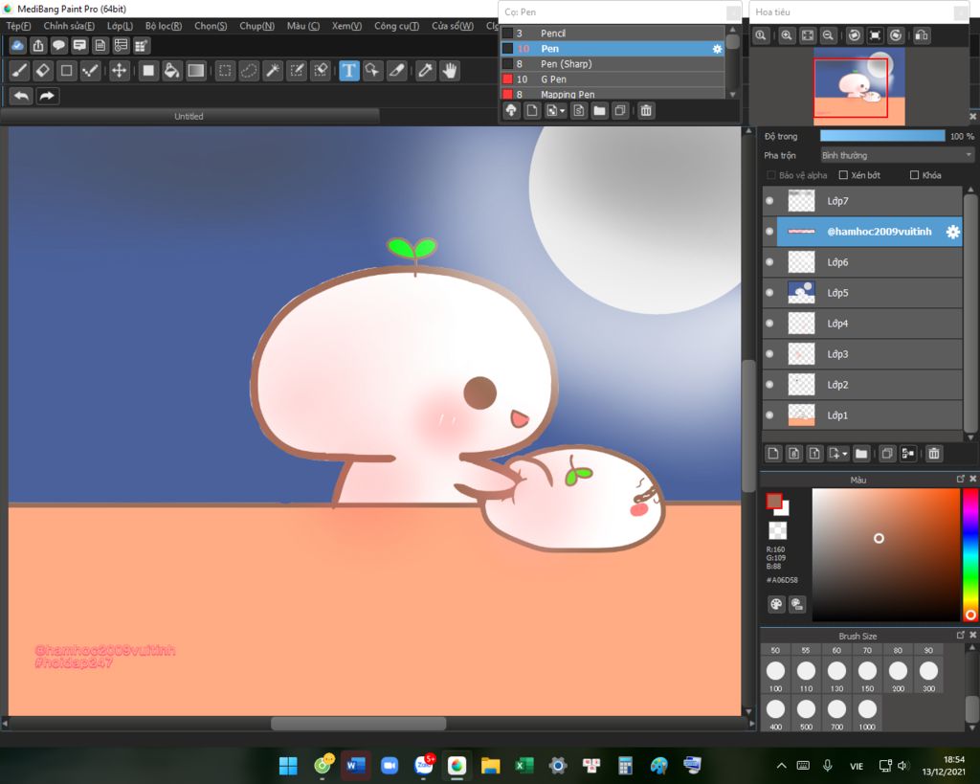
Task: Switch to the Hand tool
Action: pyautogui.click(x=450, y=71)
